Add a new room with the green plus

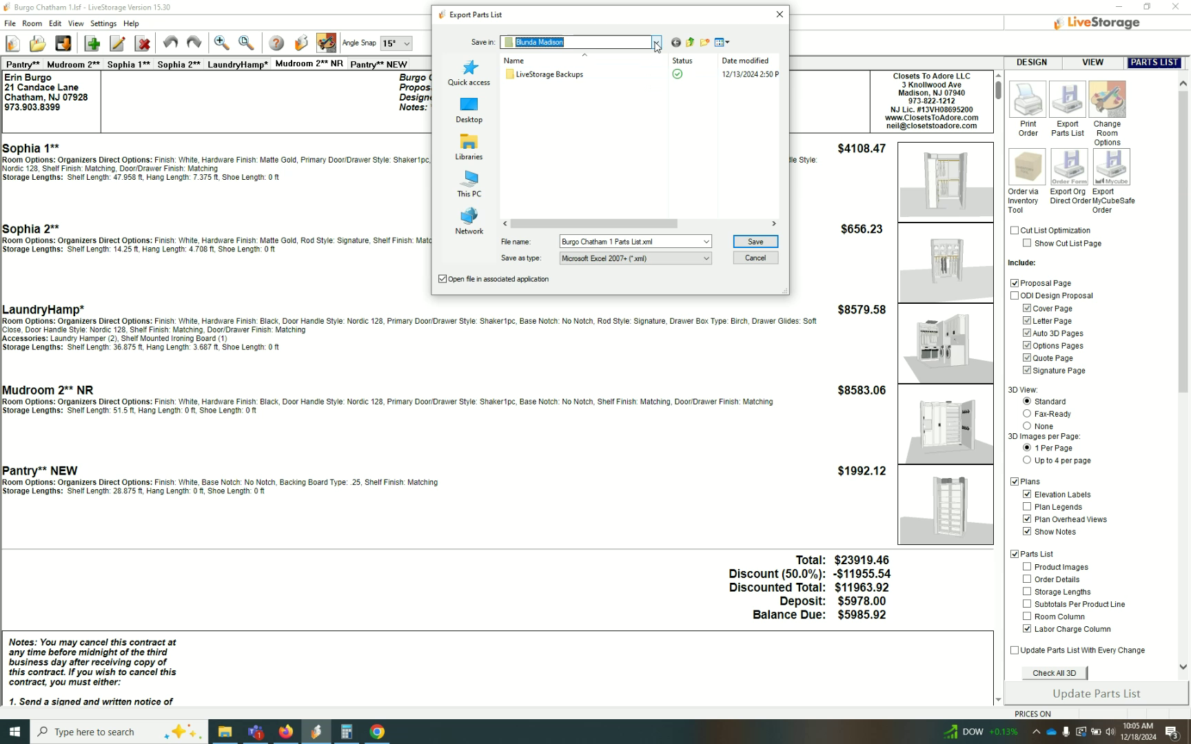click(x=92, y=43)
